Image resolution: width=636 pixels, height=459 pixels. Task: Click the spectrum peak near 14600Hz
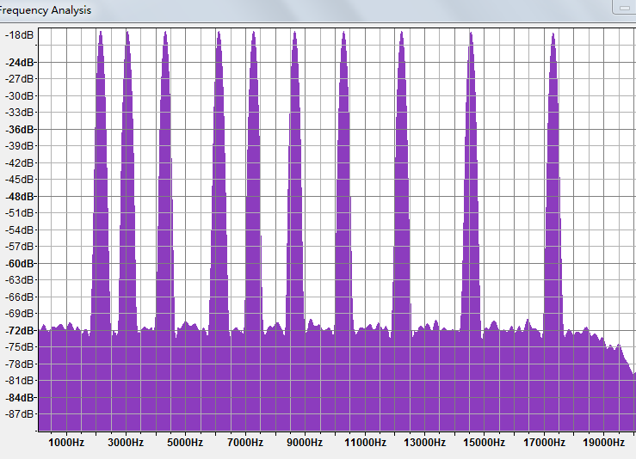(x=471, y=182)
